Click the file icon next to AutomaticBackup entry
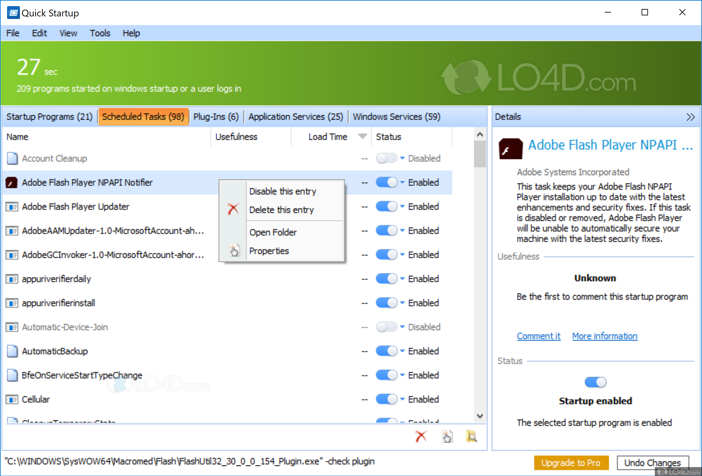702x476 pixels. tap(12, 351)
